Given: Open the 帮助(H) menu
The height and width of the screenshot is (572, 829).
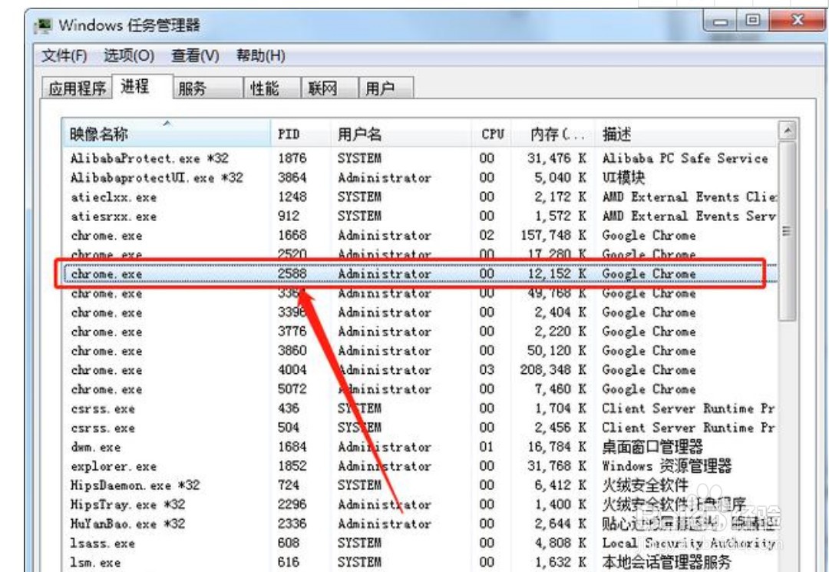Looking at the screenshot, I should click(261, 55).
